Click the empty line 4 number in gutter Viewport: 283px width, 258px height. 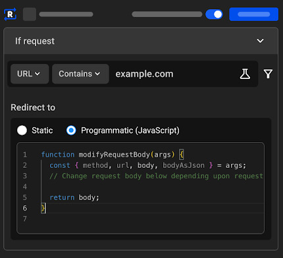point(25,187)
